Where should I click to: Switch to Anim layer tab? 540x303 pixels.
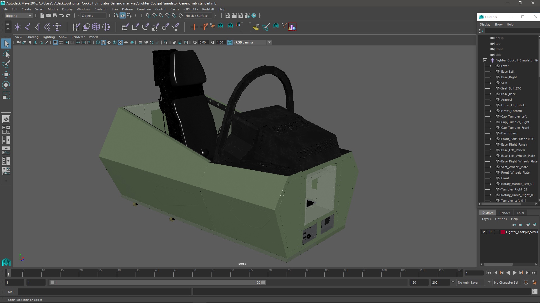point(520,213)
